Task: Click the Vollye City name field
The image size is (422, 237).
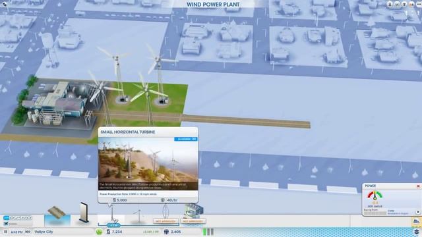Action: (x=63, y=232)
